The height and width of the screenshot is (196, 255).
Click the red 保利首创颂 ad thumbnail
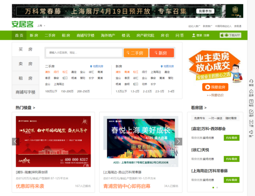[53, 142]
